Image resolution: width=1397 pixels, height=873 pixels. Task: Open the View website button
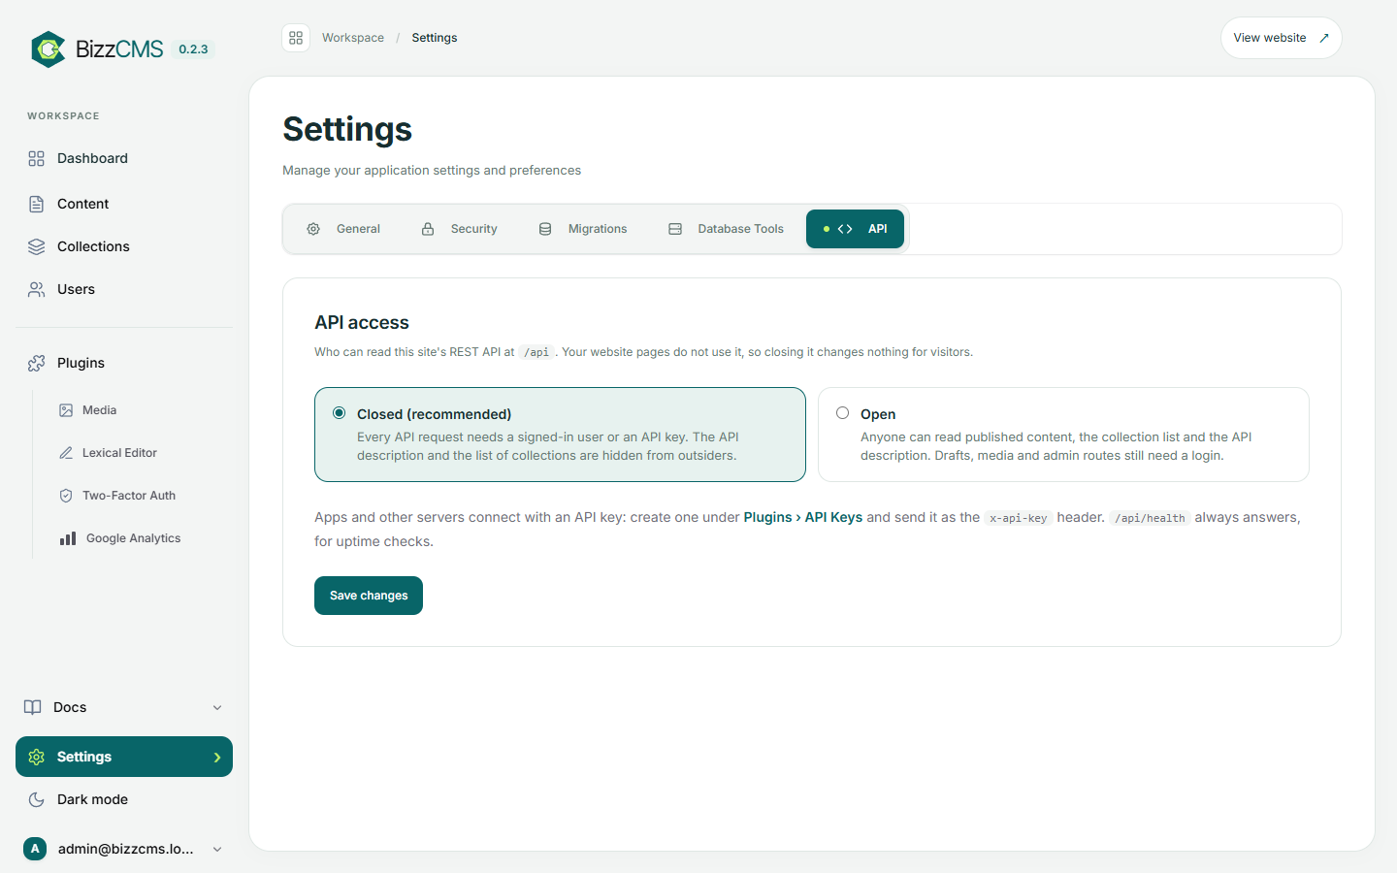pos(1281,38)
